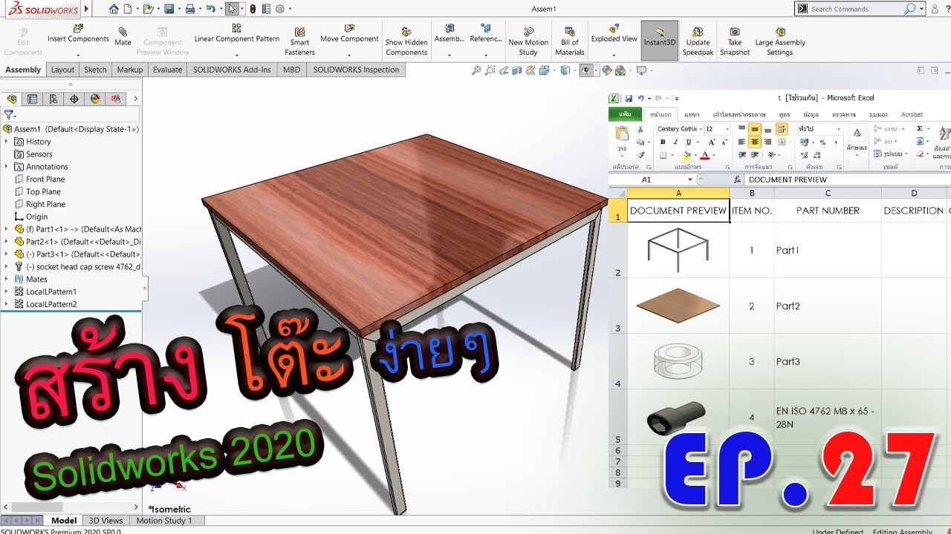This screenshot has width=951, height=534.
Task: Expand LocalLPattern1 node
Action: pyautogui.click(x=7, y=291)
